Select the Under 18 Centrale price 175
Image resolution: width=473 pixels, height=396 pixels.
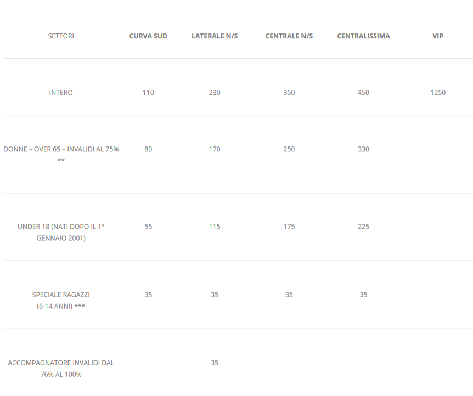tap(289, 227)
